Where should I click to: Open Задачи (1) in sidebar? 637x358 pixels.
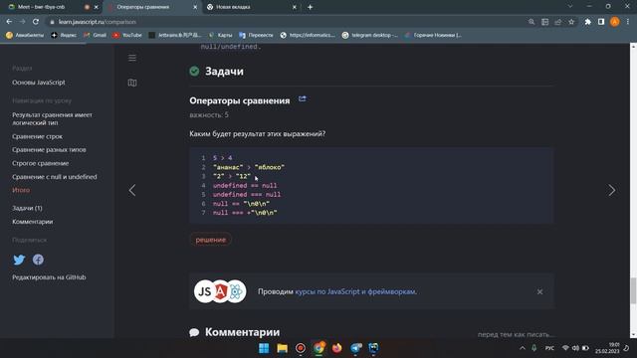[27, 208]
